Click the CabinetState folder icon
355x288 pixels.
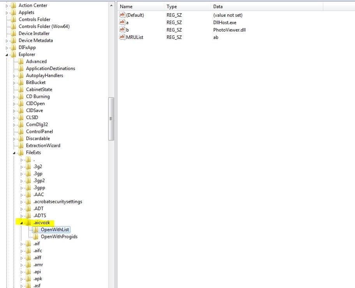pos(21,90)
